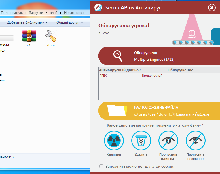Skip permanently using the infinity eye icon
The height and width of the screenshot is (174, 220).
coord(195,140)
